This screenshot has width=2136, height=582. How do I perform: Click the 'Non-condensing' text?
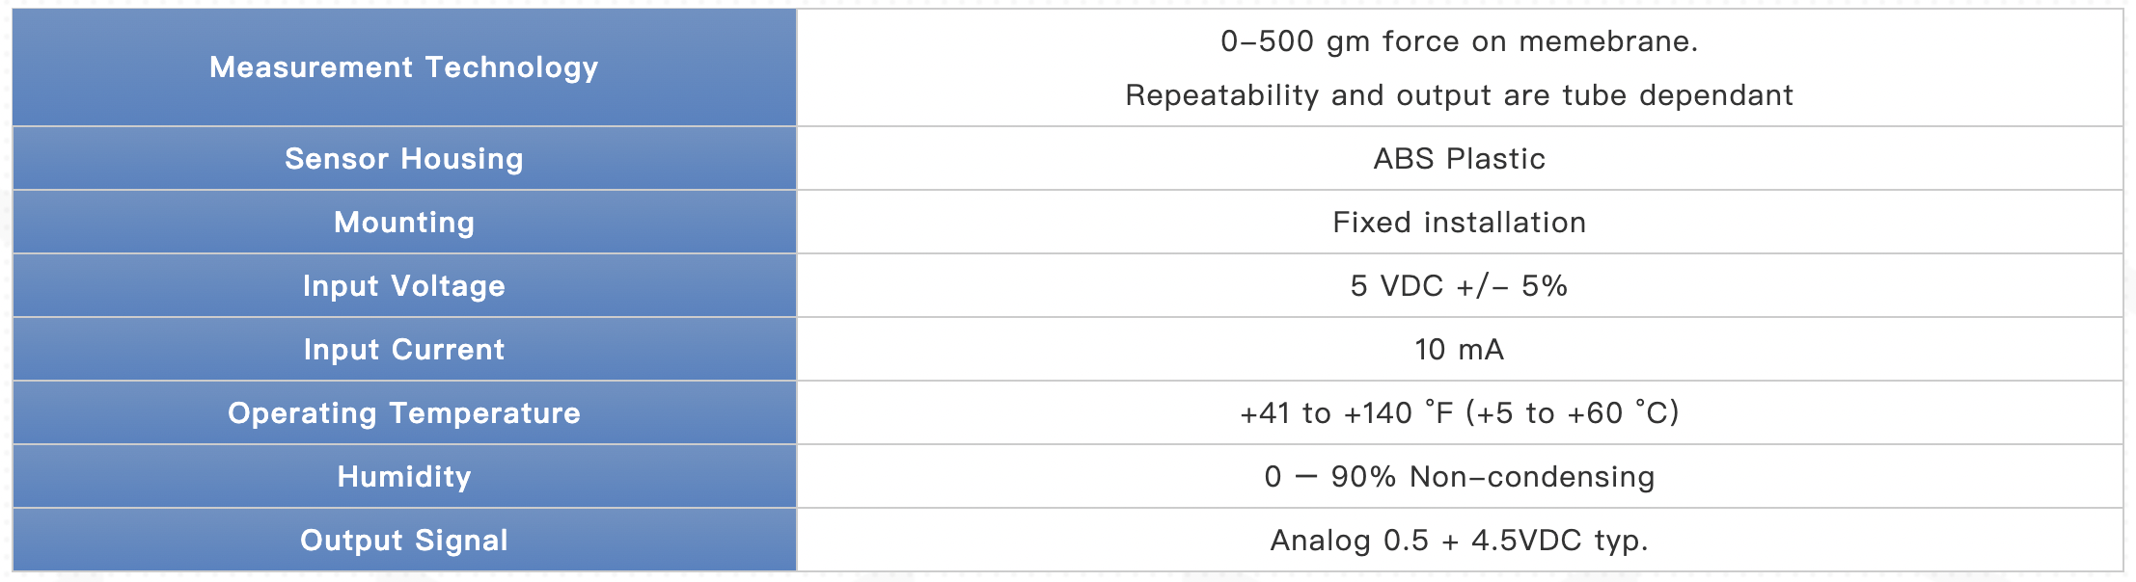(x=1532, y=477)
